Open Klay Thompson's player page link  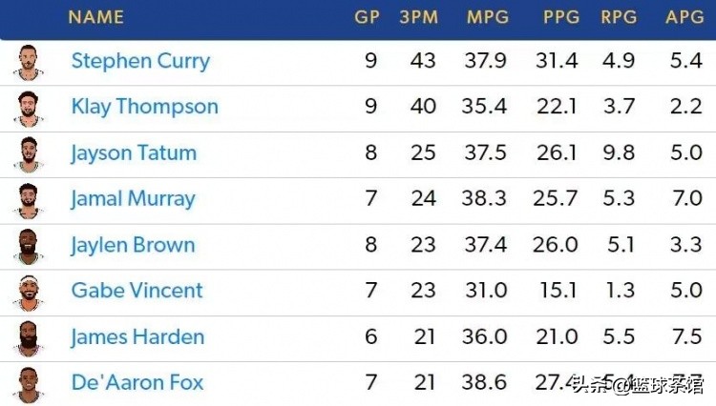pyautogui.click(x=144, y=107)
